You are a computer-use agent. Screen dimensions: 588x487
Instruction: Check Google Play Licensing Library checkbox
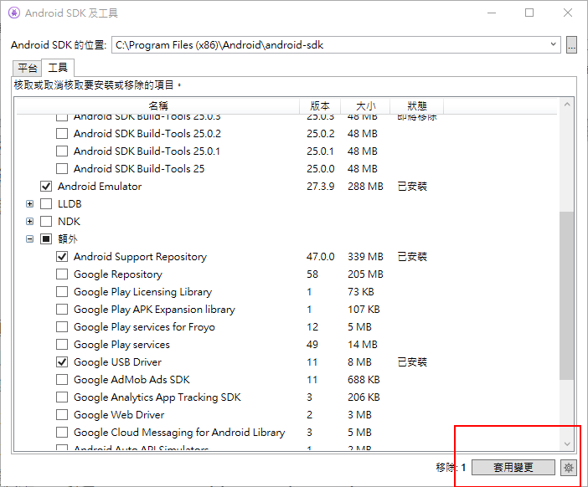62,292
